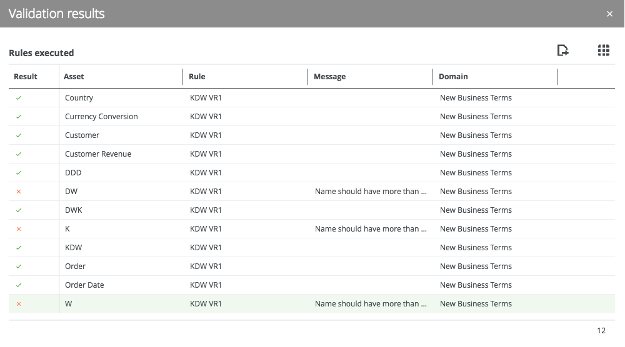The width and height of the screenshot is (625, 347).
Task: Sort by the Domain column header
Action: [453, 76]
